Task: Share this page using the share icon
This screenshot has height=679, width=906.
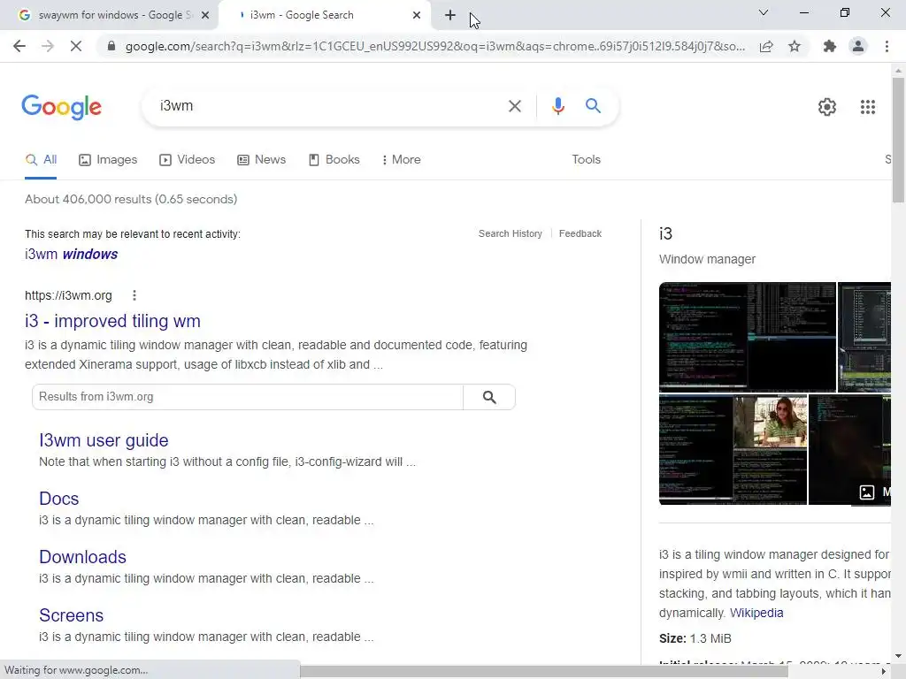Action: [x=766, y=46]
